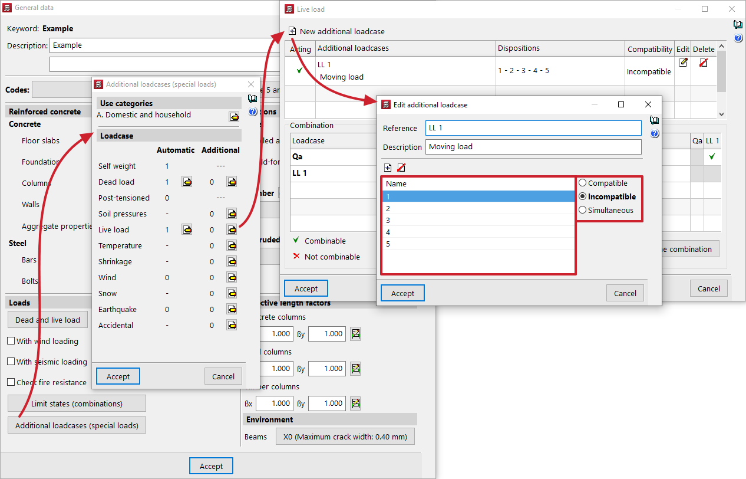746x479 pixels.
Task: Click the add disposition icon in Edit dialog
Action: click(x=388, y=168)
